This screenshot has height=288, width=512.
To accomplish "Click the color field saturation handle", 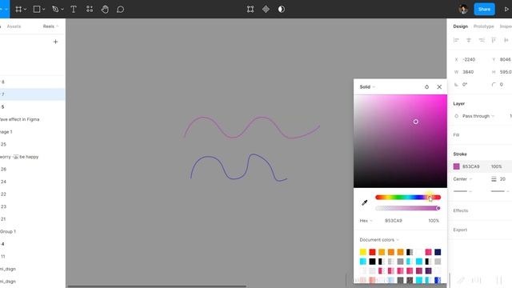I will point(416,122).
